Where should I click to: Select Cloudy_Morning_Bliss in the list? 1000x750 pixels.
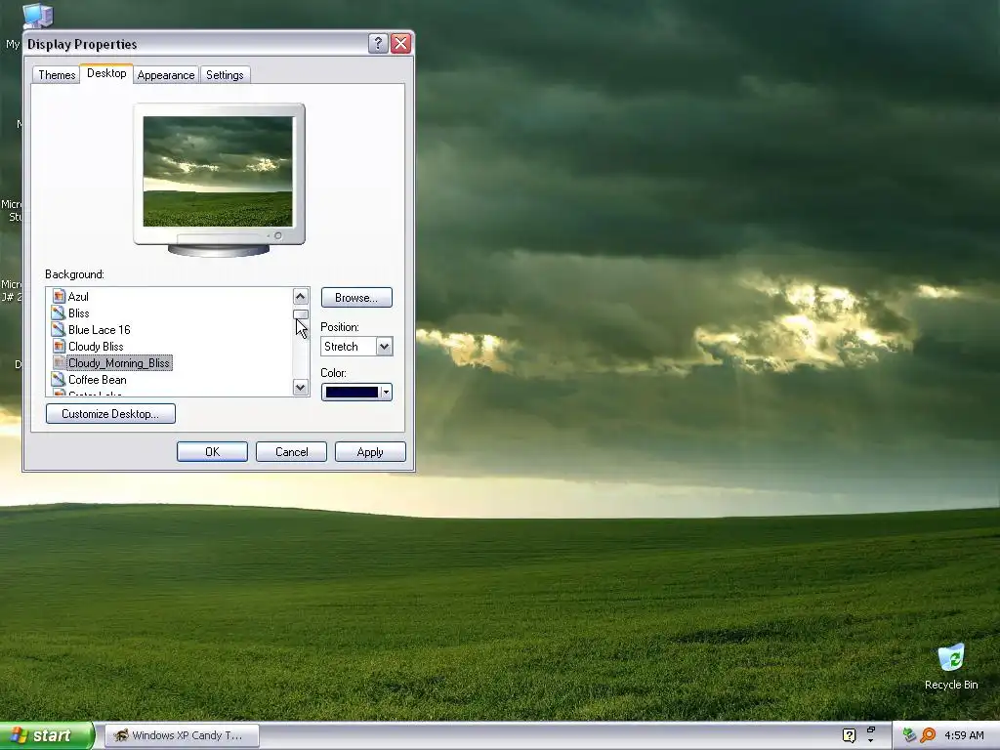click(119, 362)
